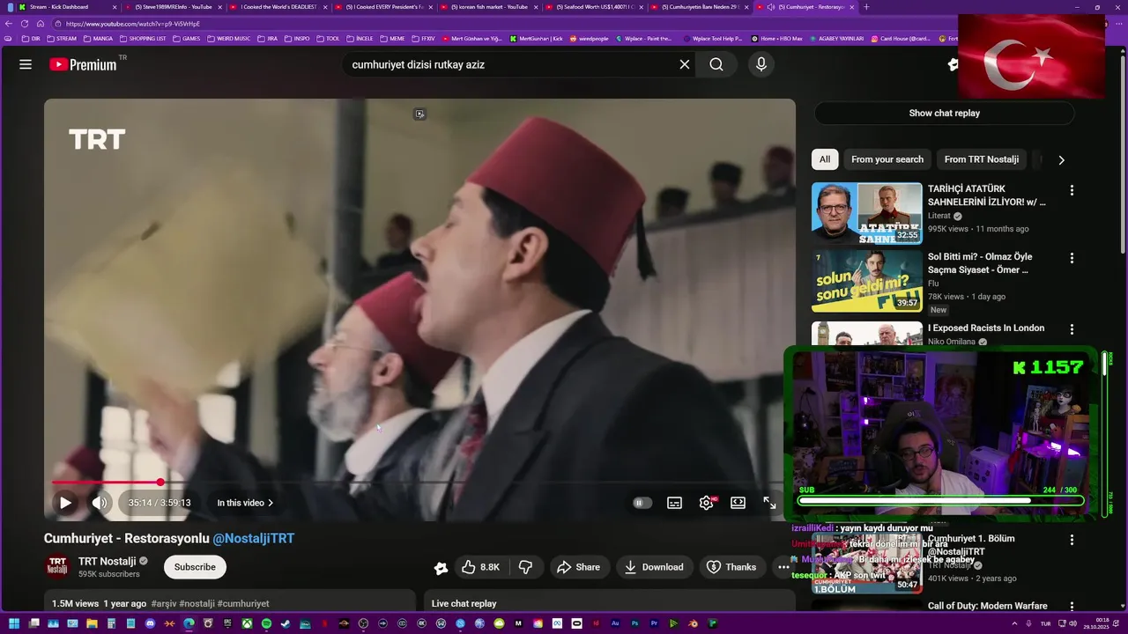This screenshot has height=634, width=1128.
Task: Open Spotify from the taskbar
Action: pyautogui.click(x=266, y=623)
